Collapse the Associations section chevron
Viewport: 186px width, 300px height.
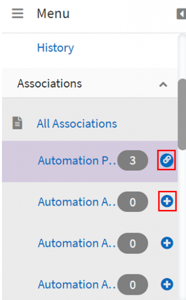tap(163, 84)
